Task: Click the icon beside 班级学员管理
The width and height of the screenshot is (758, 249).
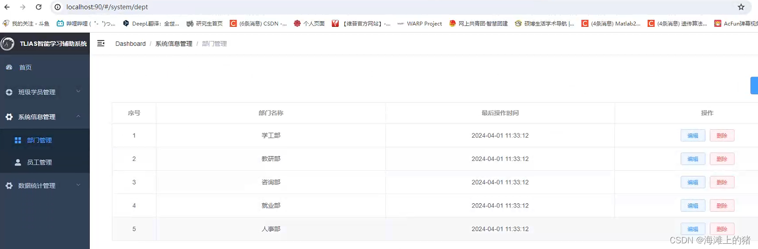Action: coord(9,92)
